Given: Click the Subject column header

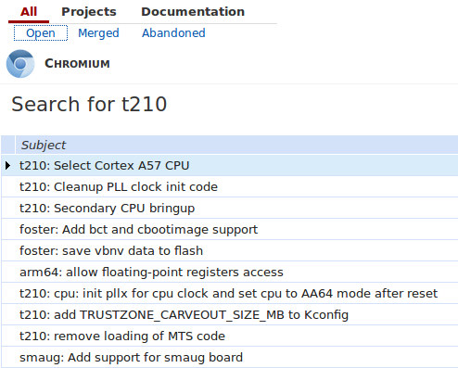Looking at the screenshot, I should 44,145.
